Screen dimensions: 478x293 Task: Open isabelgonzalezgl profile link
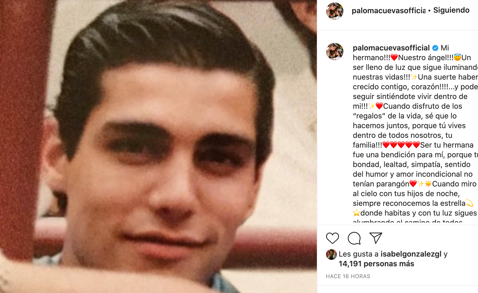(x=411, y=254)
